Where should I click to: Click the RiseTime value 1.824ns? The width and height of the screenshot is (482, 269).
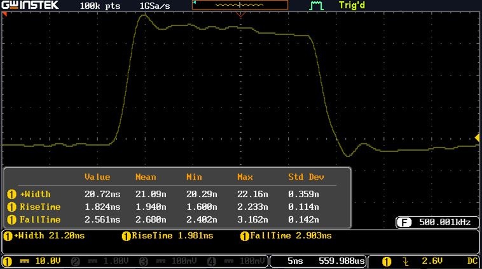point(102,207)
